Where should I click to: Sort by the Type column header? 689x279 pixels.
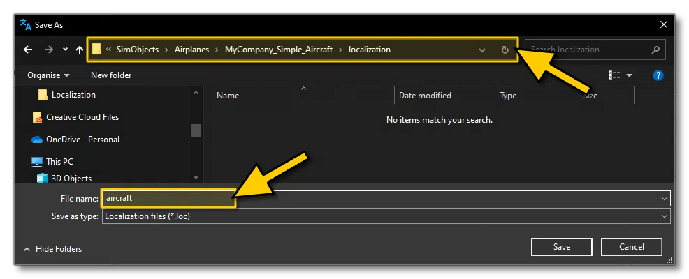[x=508, y=96]
